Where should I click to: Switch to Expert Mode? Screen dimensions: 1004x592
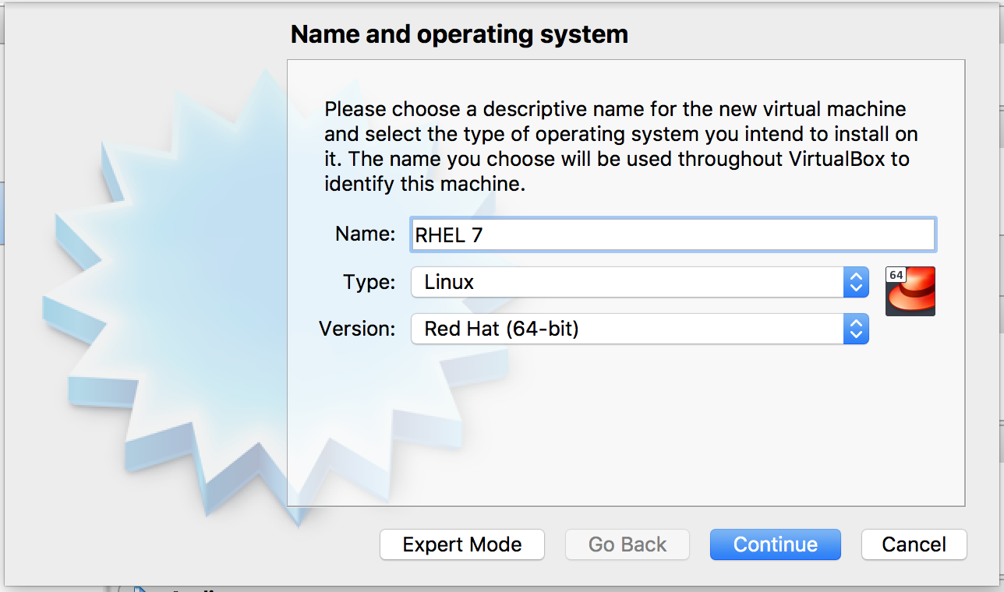point(461,544)
